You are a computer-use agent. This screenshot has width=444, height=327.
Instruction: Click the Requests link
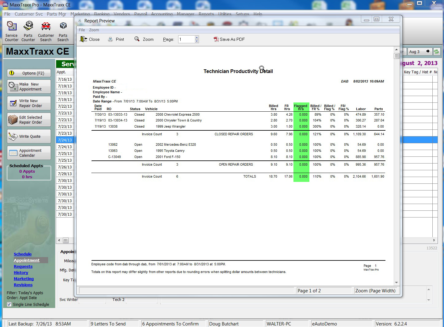23,266
